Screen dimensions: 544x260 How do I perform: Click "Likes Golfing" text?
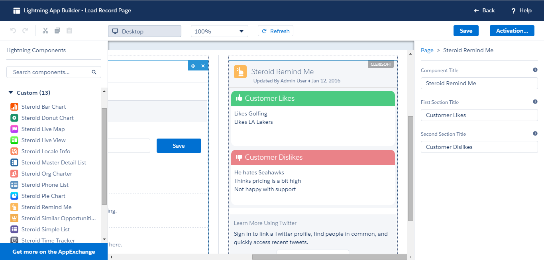251,113
